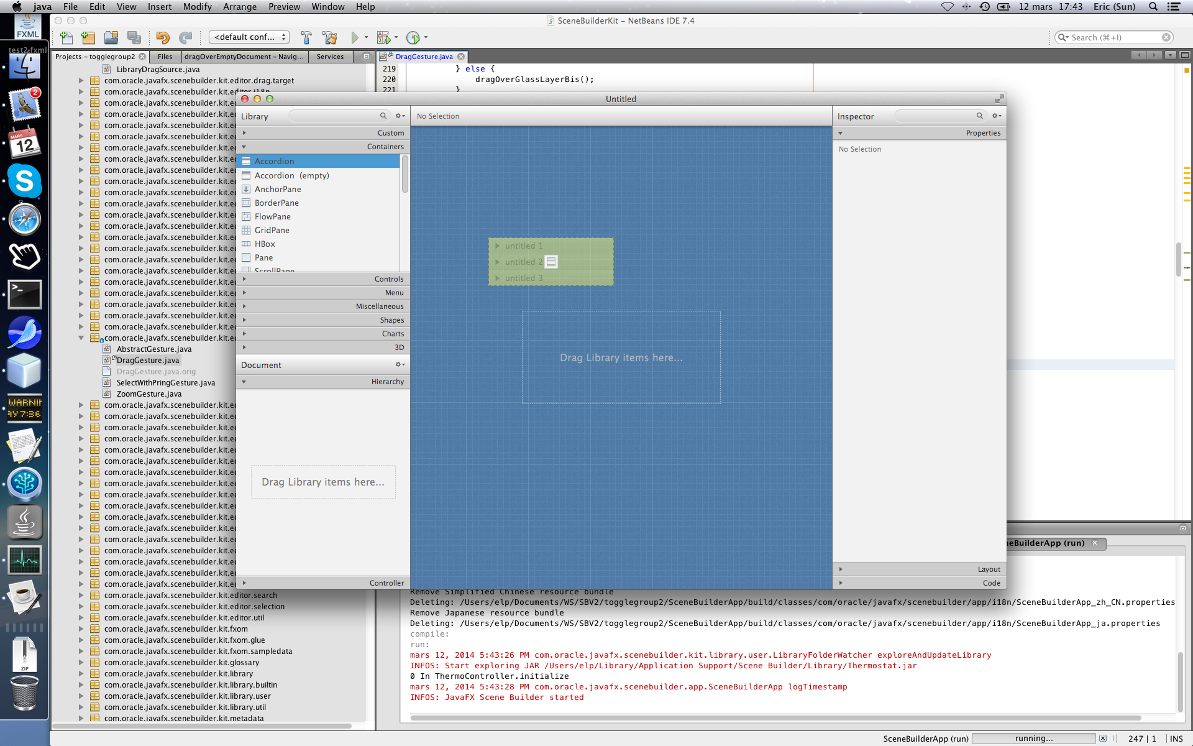The width and height of the screenshot is (1193, 746).
Task: Click the Library search field
Action: tap(334, 116)
